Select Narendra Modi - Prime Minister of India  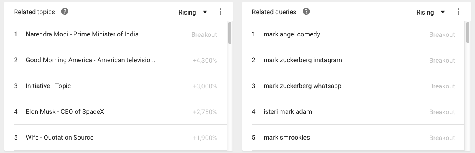tap(120, 34)
